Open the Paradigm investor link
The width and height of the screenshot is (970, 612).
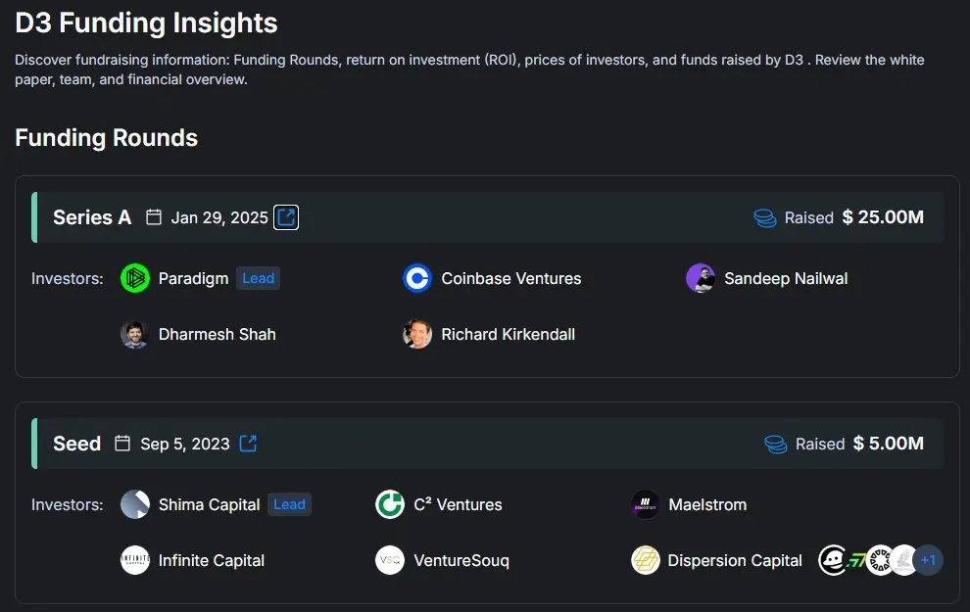tap(194, 278)
